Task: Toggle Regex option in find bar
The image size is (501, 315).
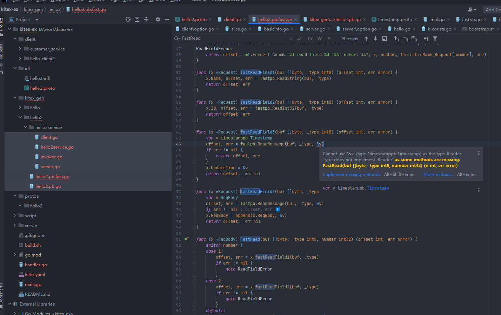Action: point(329,39)
